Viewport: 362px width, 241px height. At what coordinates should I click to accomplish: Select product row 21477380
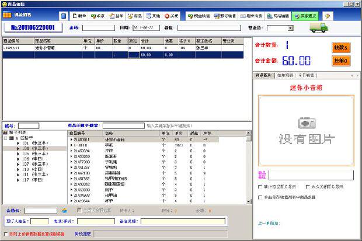pos(143,162)
